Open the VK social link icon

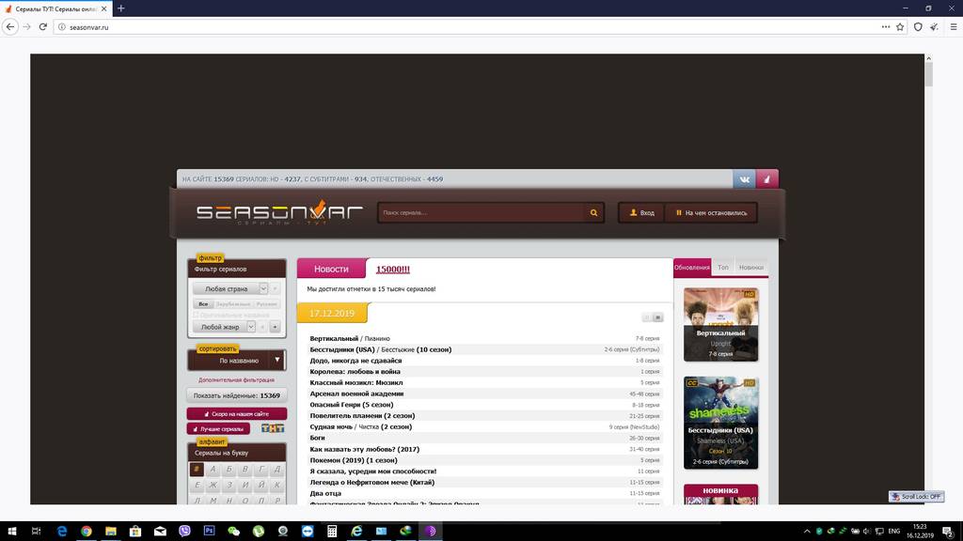coord(745,179)
